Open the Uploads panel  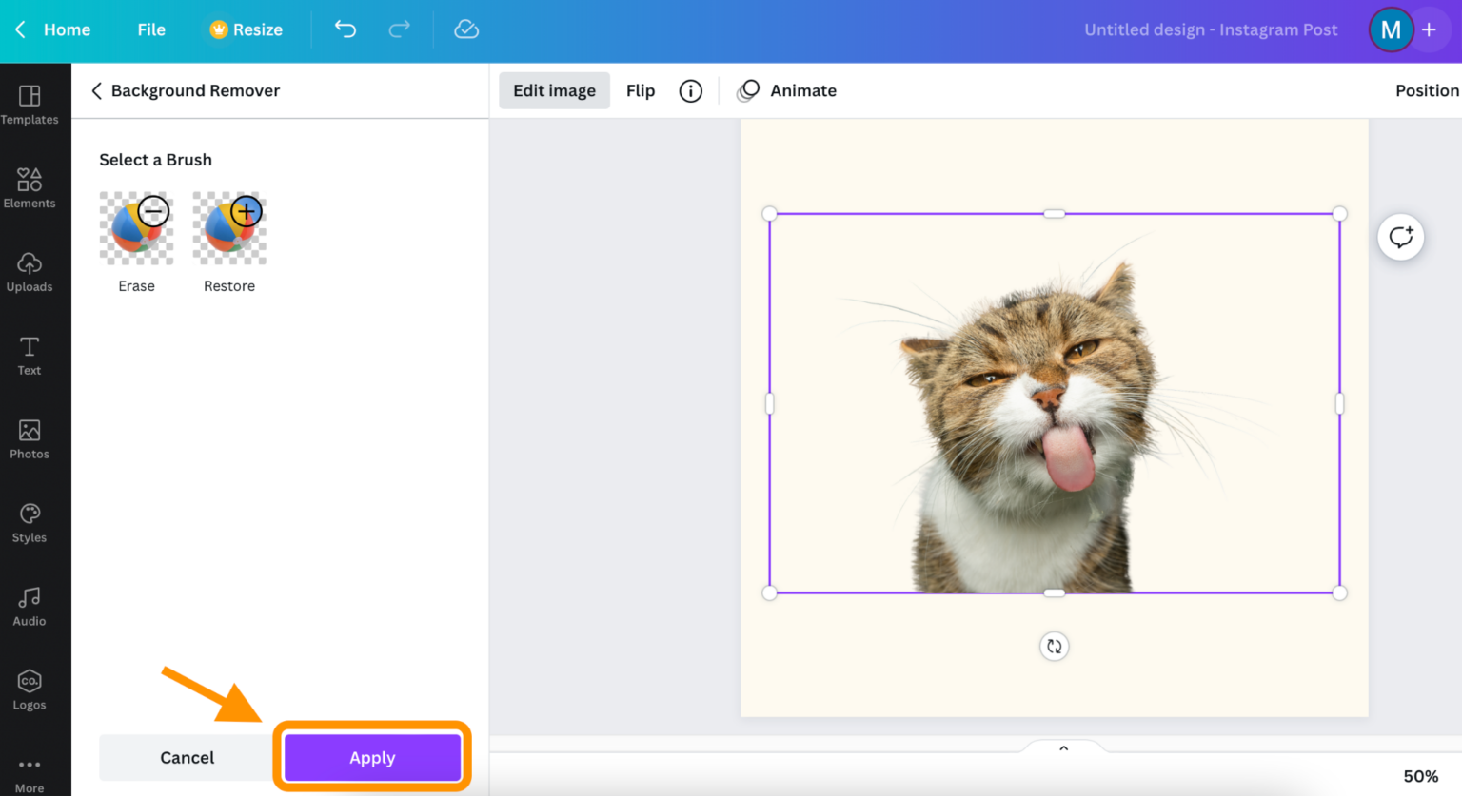point(29,272)
